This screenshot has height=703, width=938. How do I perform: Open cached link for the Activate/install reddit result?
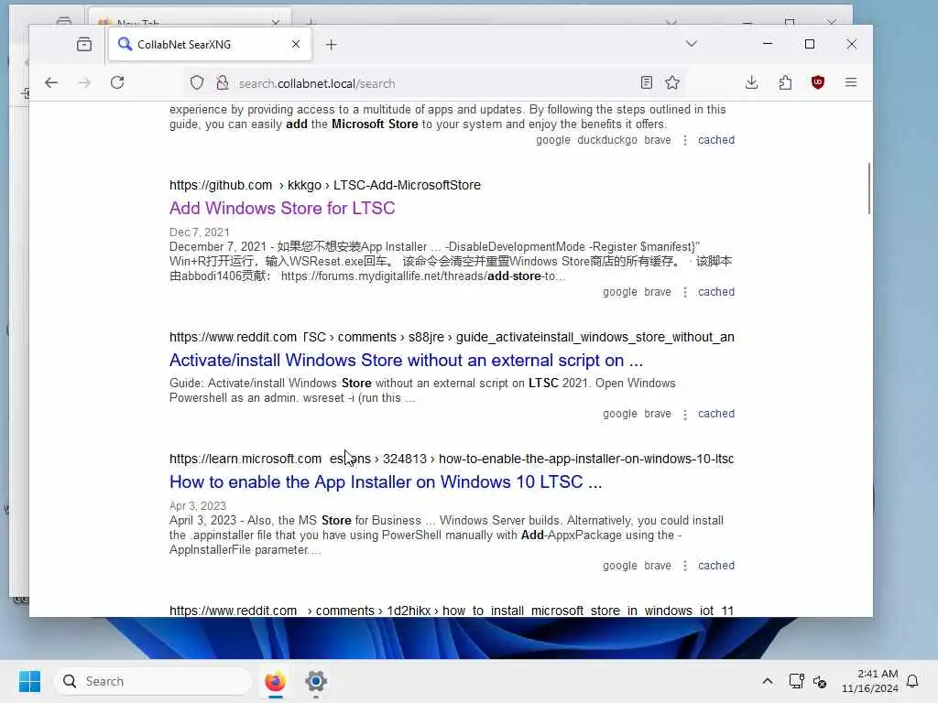coord(716,414)
